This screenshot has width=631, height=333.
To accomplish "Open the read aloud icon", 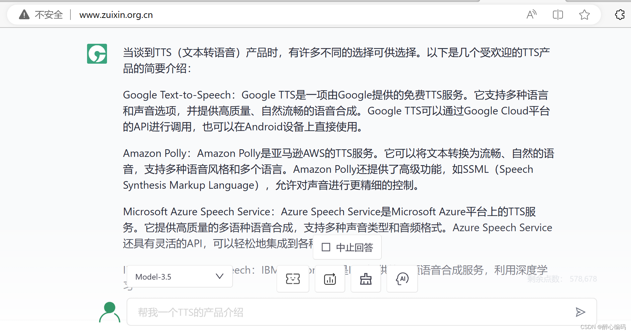I will pyautogui.click(x=532, y=15).
